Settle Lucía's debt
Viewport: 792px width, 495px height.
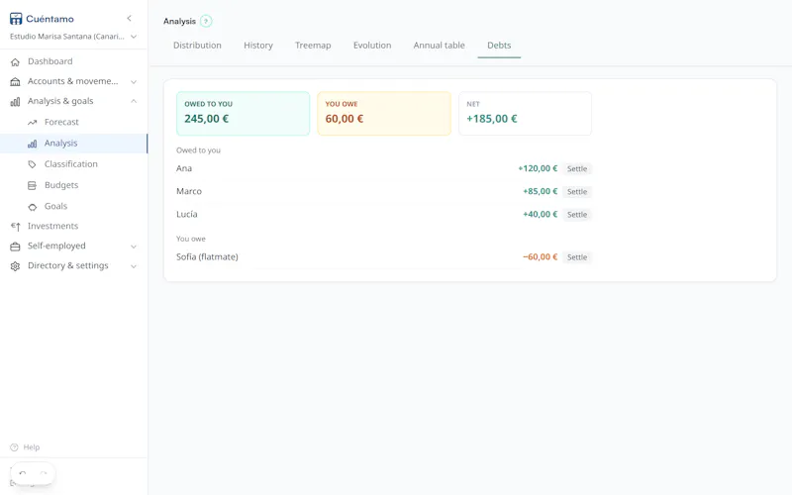577,215
